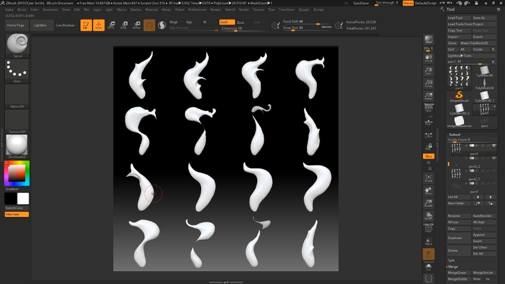Choose the SimpleBrush tool thumbnail
Screen dimensions: 505x284
coord(459,96)
